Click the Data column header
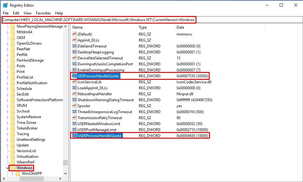The image size is (303, 182). [x=219, y=27]
